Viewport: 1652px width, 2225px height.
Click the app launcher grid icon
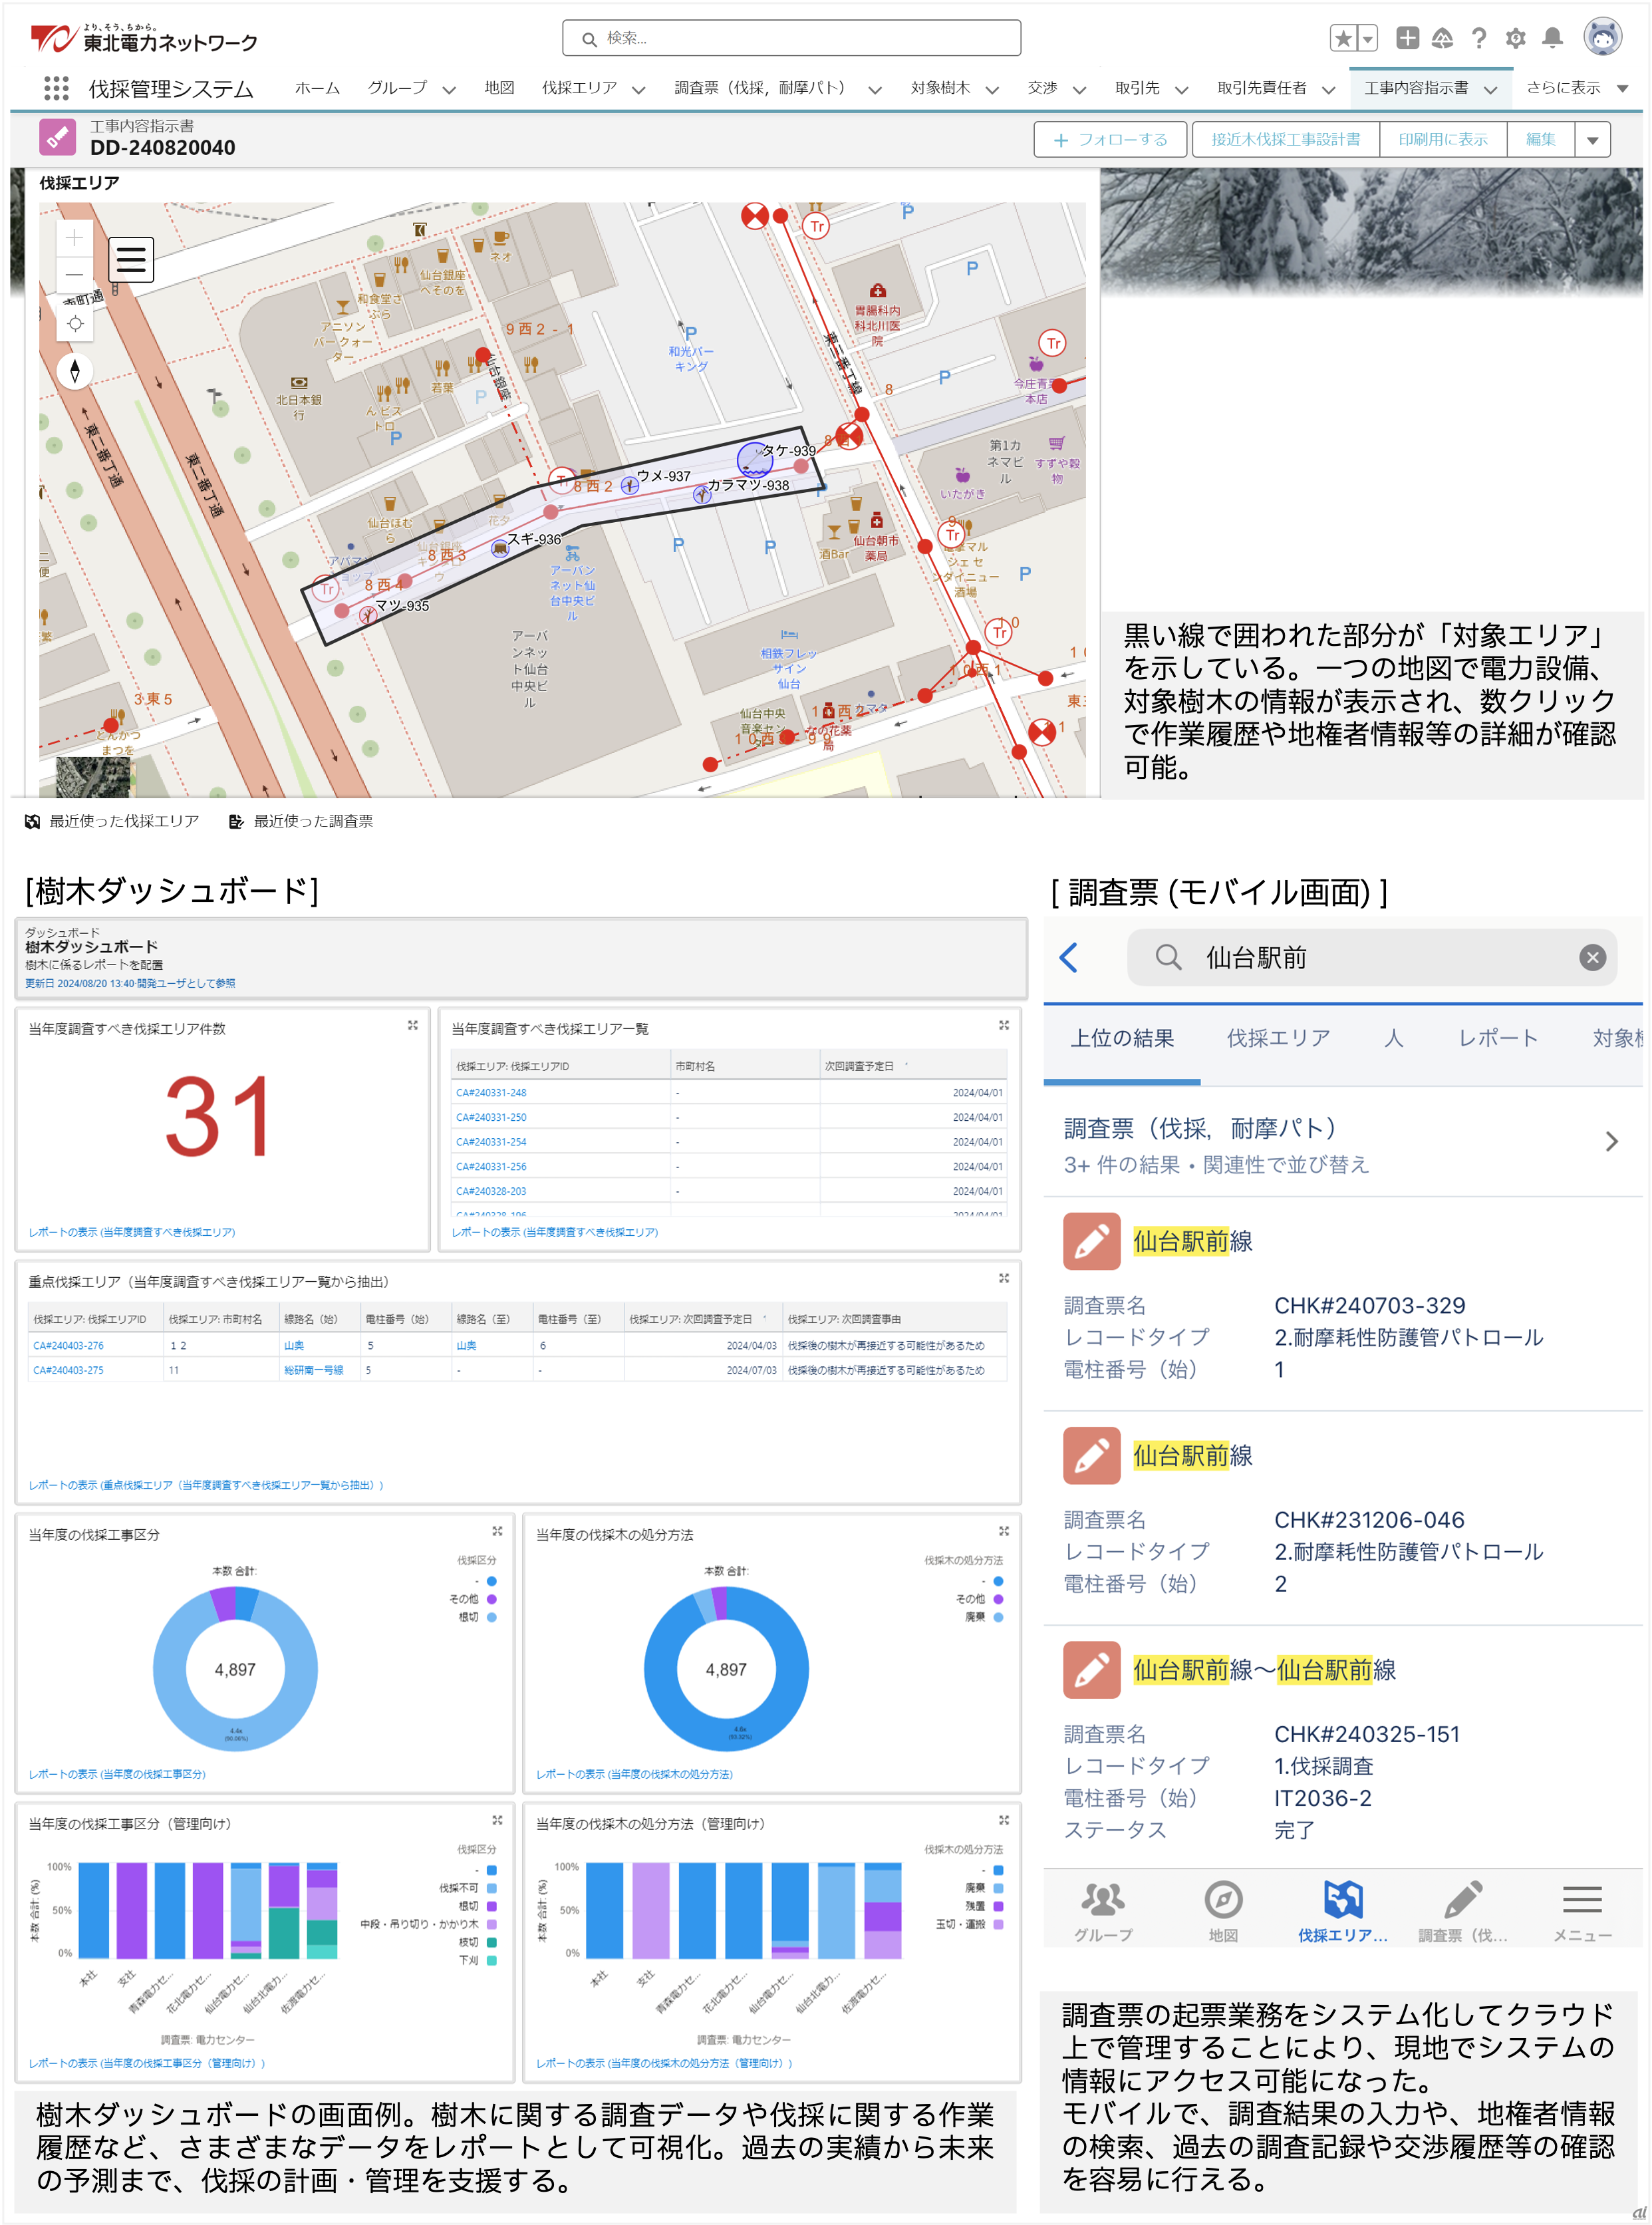56,88
